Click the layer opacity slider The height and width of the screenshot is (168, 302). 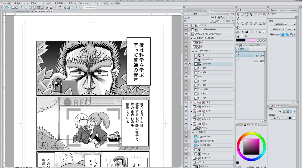(x=219, y=14)
